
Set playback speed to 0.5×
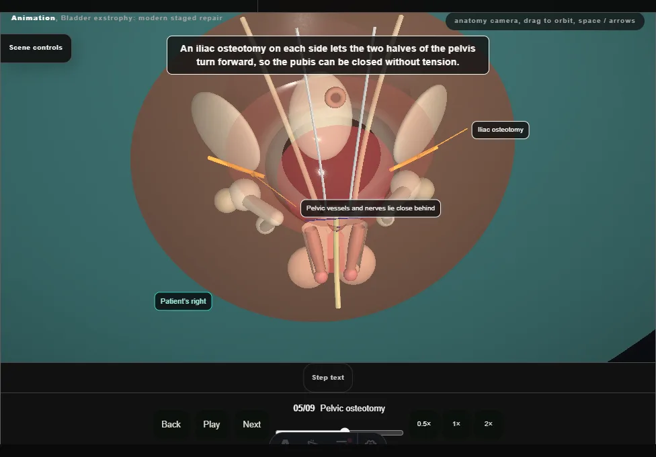[424, 424]
